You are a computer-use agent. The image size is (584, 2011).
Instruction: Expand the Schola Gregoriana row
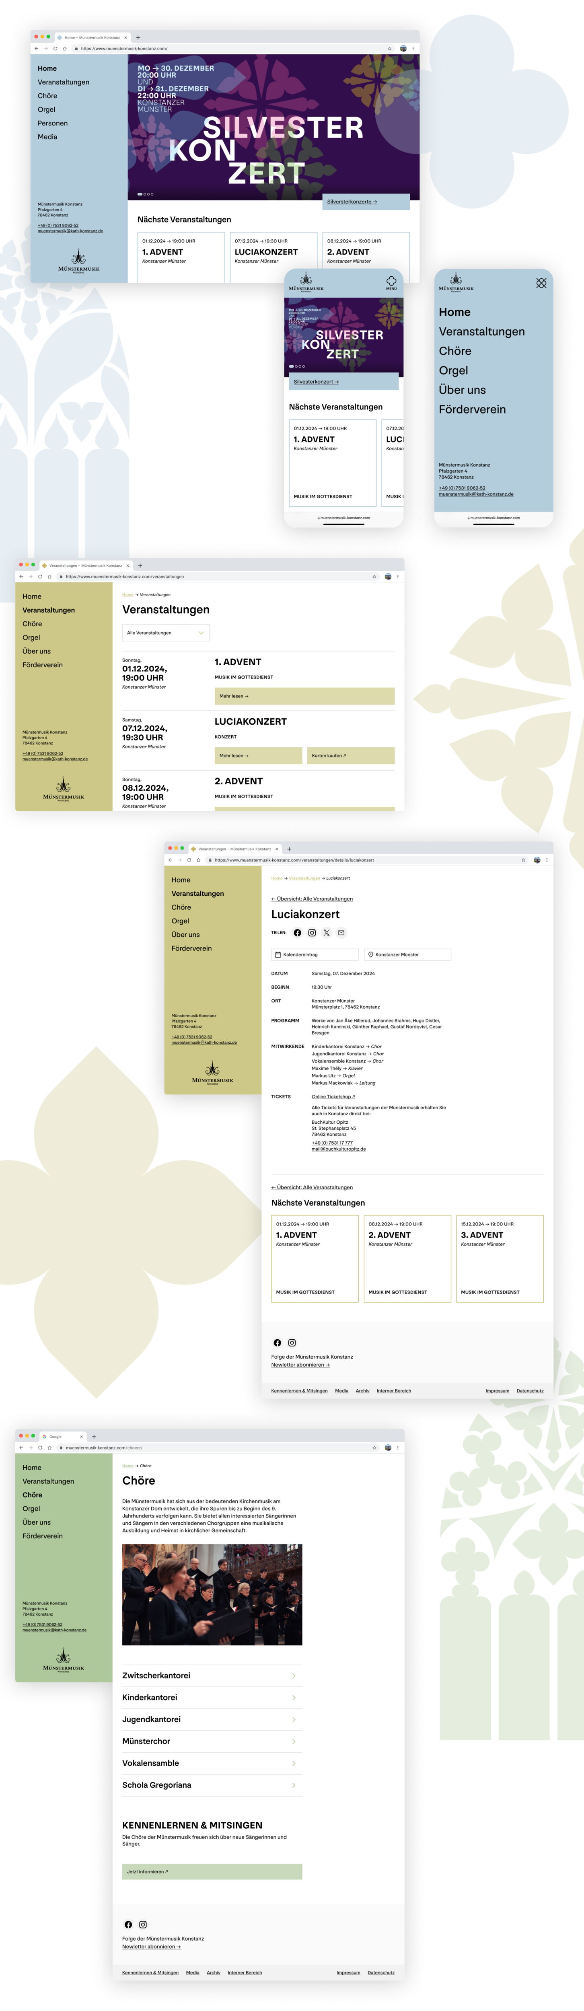[x=212, y=1785]
